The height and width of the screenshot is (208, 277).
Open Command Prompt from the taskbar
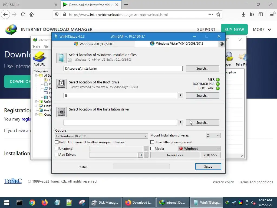point(19,203)
